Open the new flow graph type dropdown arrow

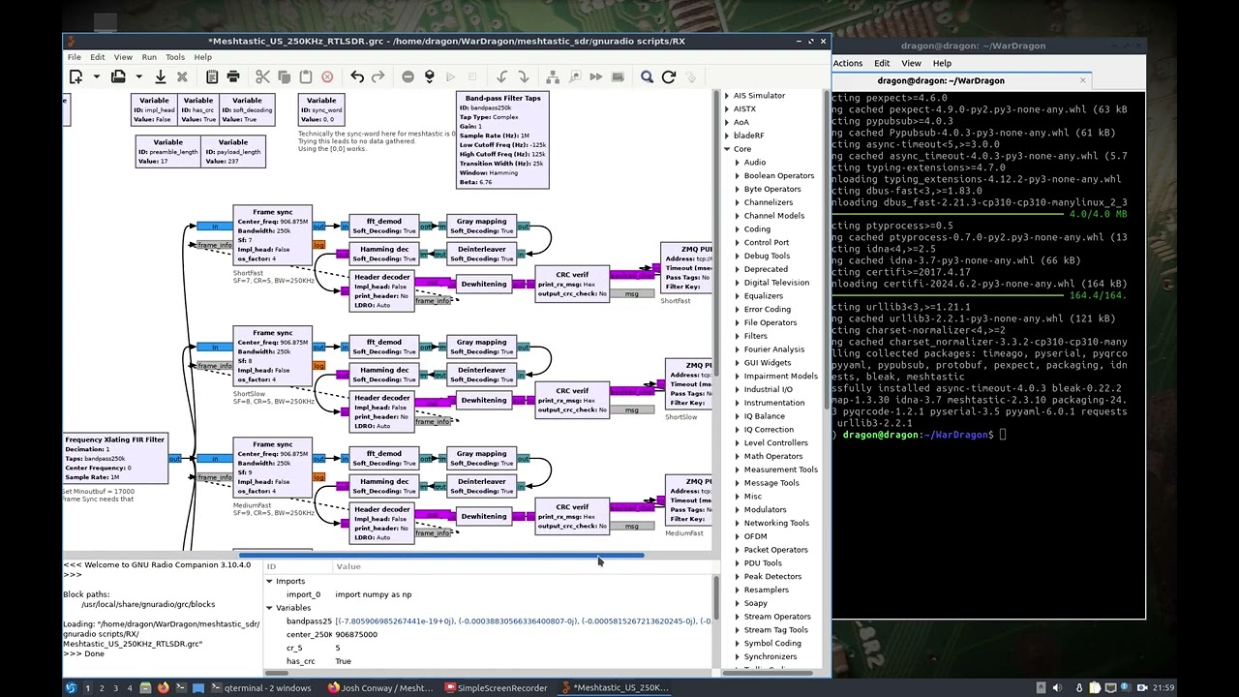[x=96, y=76]
